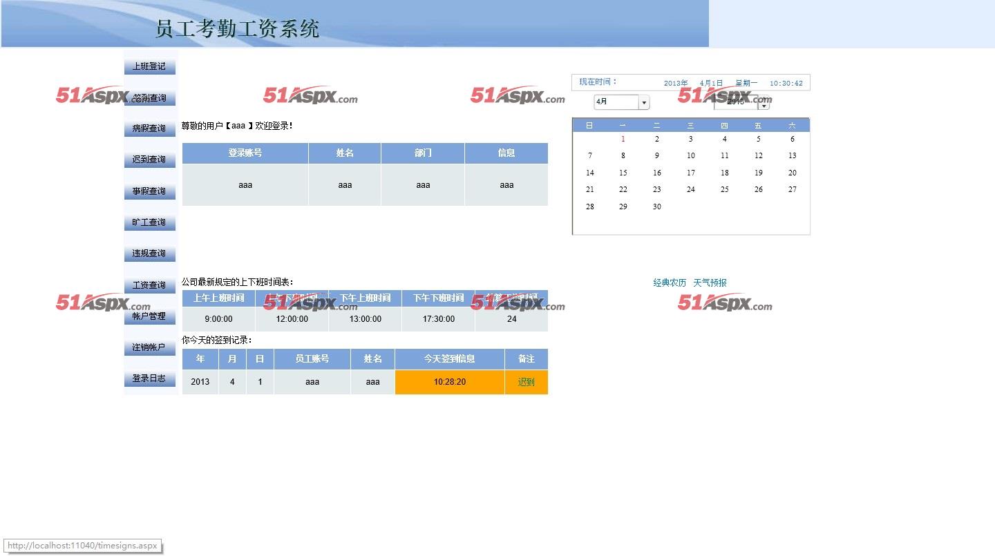Viewport: 995px width, 556px height.
Task: Click 注销帐户 to log out
Action: pos(149,347)
